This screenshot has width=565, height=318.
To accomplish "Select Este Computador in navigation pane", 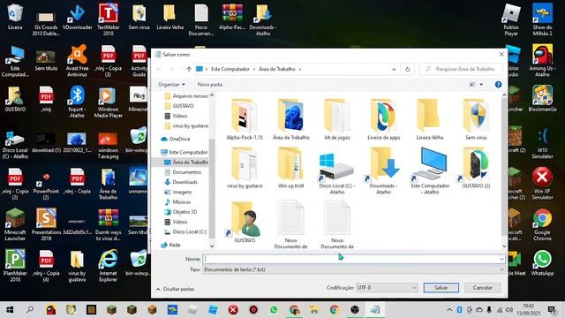I will pos(185,152).
